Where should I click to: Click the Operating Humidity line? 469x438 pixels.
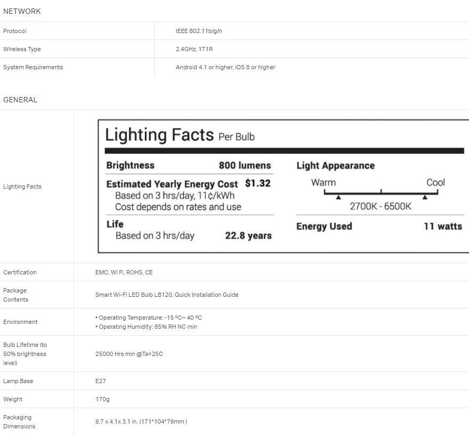[x=146, y=327]
